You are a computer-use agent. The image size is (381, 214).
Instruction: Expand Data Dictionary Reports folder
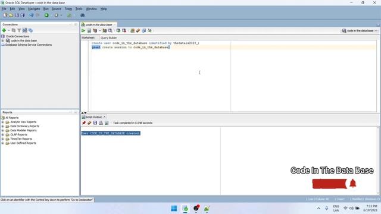tap(2, 126)
